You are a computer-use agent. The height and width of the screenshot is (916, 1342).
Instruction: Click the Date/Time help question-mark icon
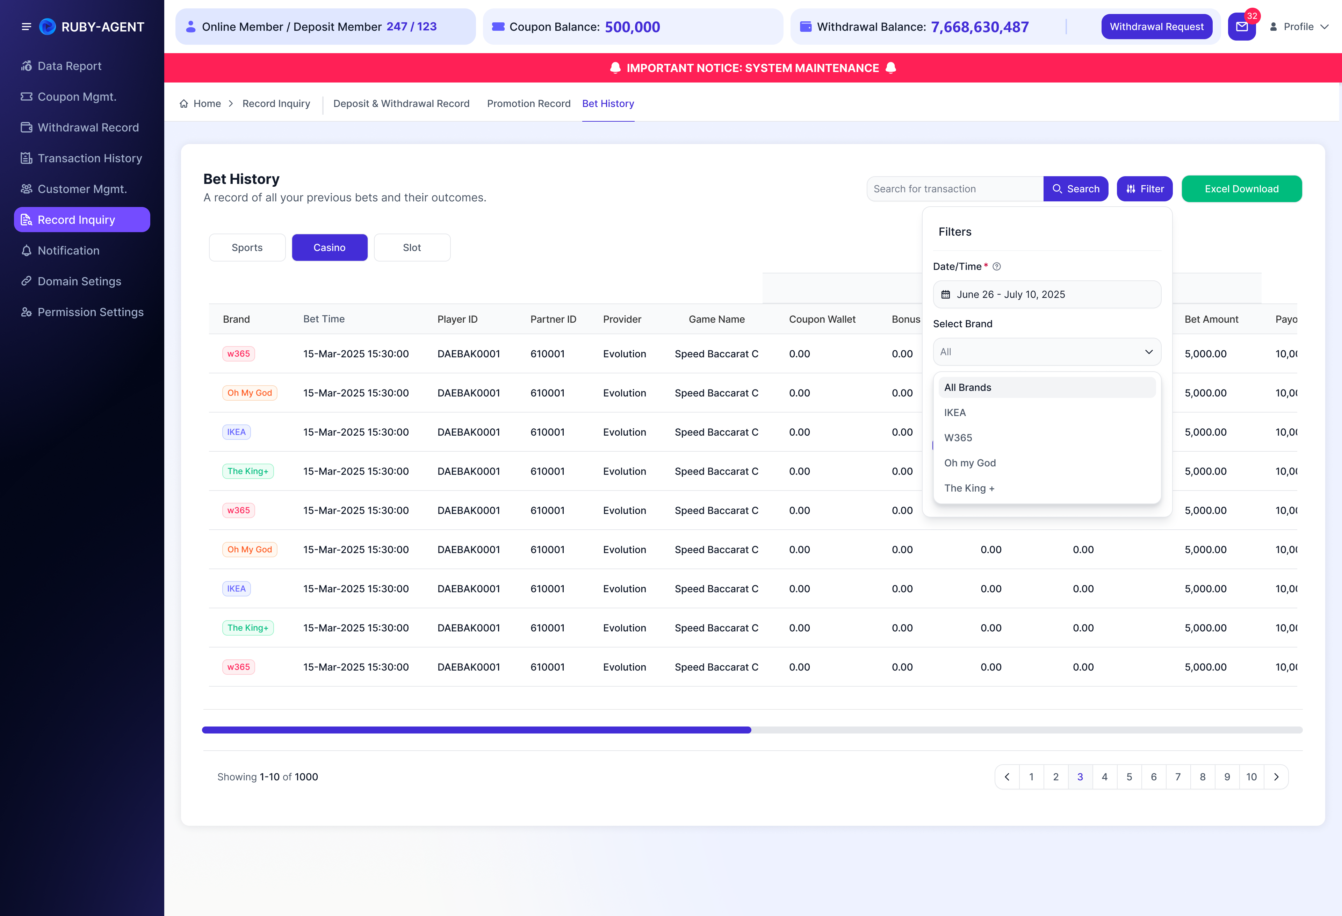pos(997,266)
